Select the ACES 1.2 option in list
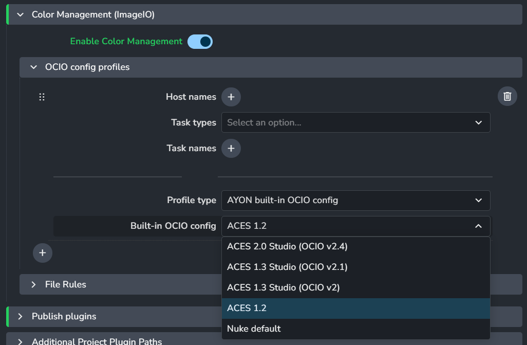This screenshot has width=527, height=345. (247, 308)
